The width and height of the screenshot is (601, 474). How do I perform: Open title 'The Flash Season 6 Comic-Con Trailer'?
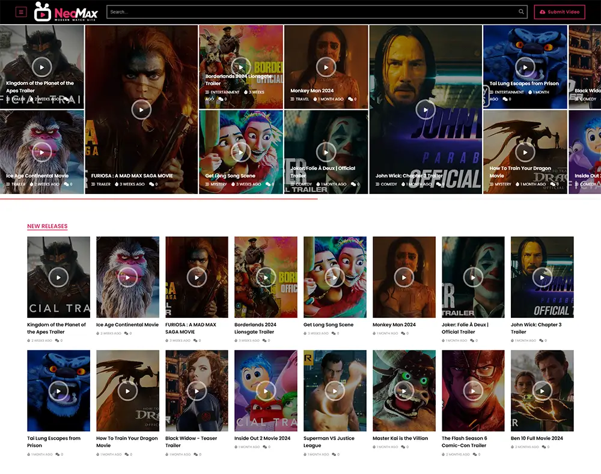(x=464, y=442)
